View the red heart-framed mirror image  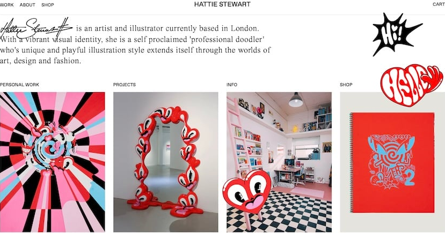tap(166, 162)
